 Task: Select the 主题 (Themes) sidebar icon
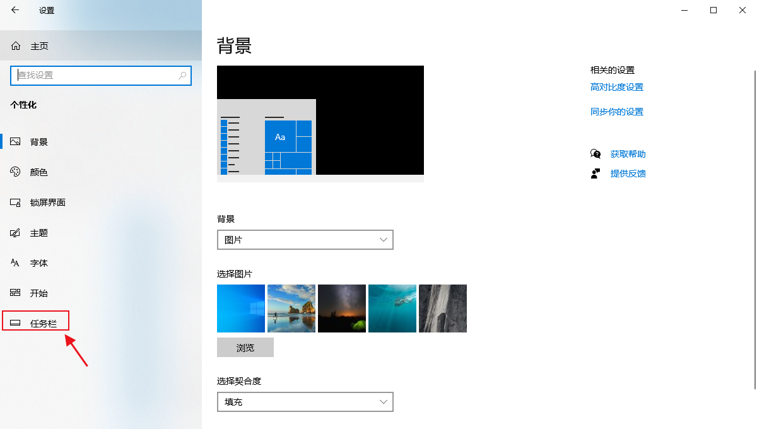[x=16, y=232]
